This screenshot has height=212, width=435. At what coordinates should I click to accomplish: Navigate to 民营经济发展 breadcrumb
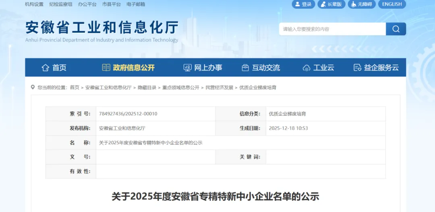point(219,87)
